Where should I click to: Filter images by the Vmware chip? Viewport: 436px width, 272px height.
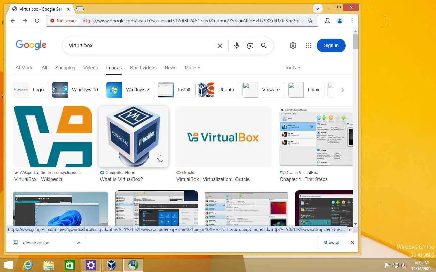tap(264, 90)
